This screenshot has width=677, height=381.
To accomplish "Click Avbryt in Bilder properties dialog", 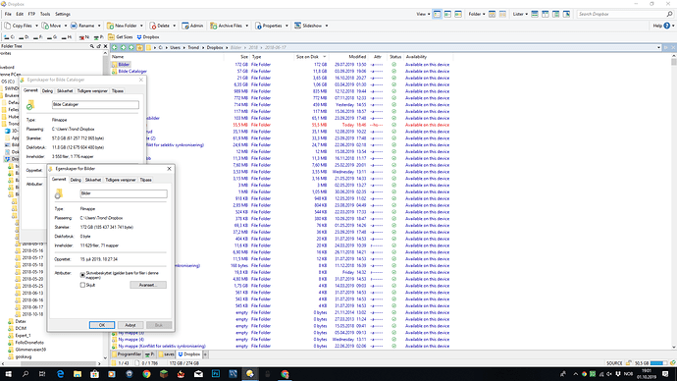I will [x=130, y=325].
